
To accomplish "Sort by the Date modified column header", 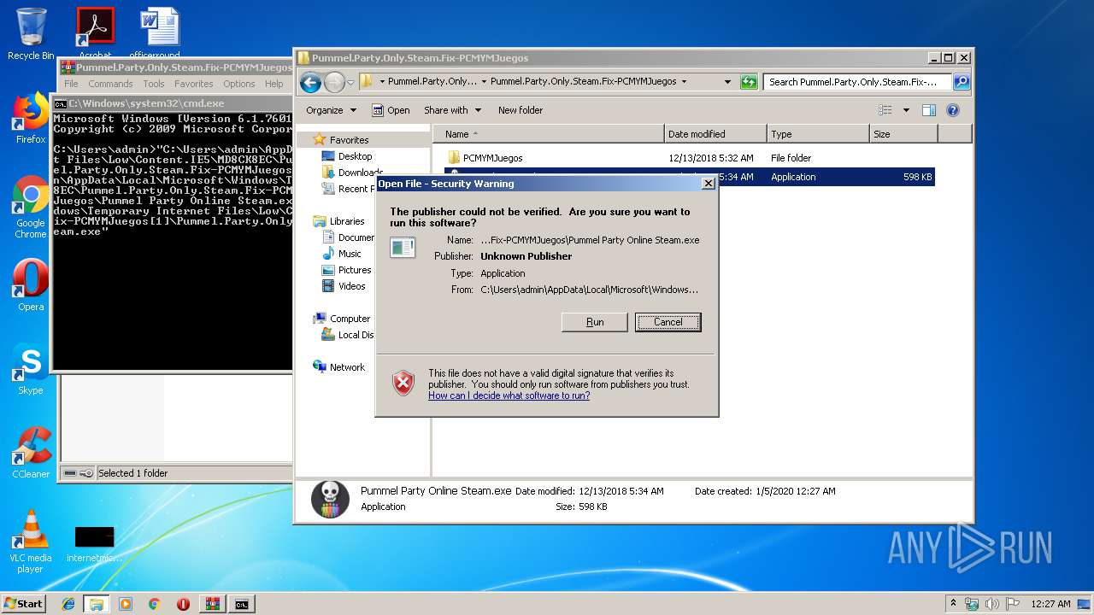I will 715,134.
